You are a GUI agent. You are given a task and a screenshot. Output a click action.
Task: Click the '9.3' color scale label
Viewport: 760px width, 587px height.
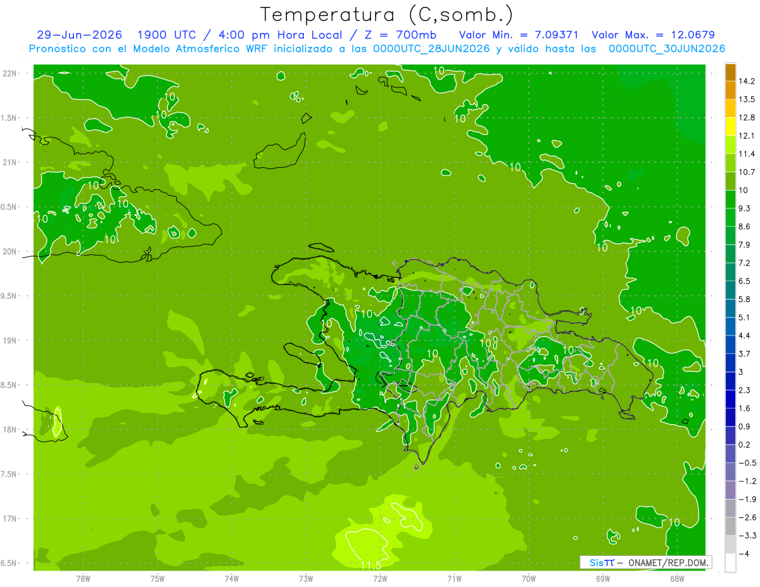click(x=745, y=208)
